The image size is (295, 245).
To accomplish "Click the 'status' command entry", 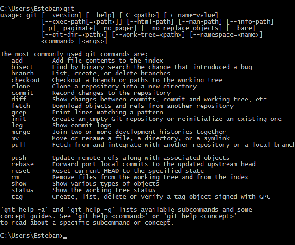I will pos(22,190).
